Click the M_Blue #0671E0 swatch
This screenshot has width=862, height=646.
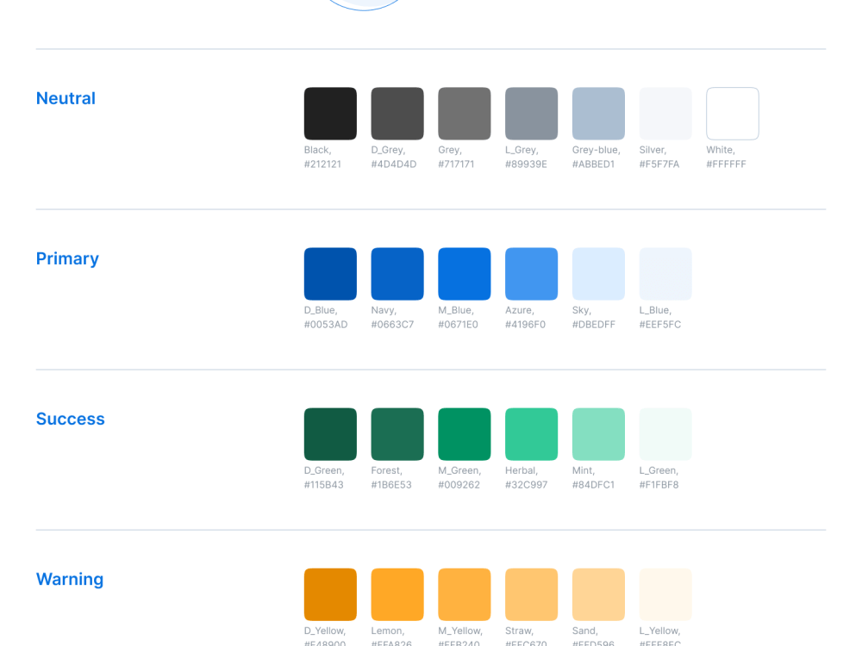tap(464, 273)
